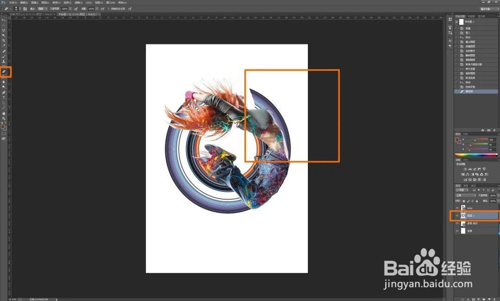Pick a color from the spectrum ramp

(476, 155)
